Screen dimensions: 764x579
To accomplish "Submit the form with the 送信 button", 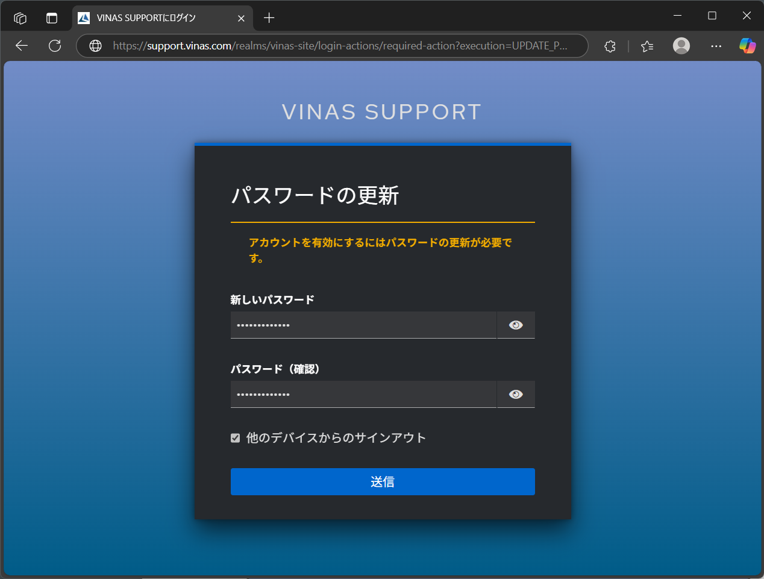I will coord(383,481).
